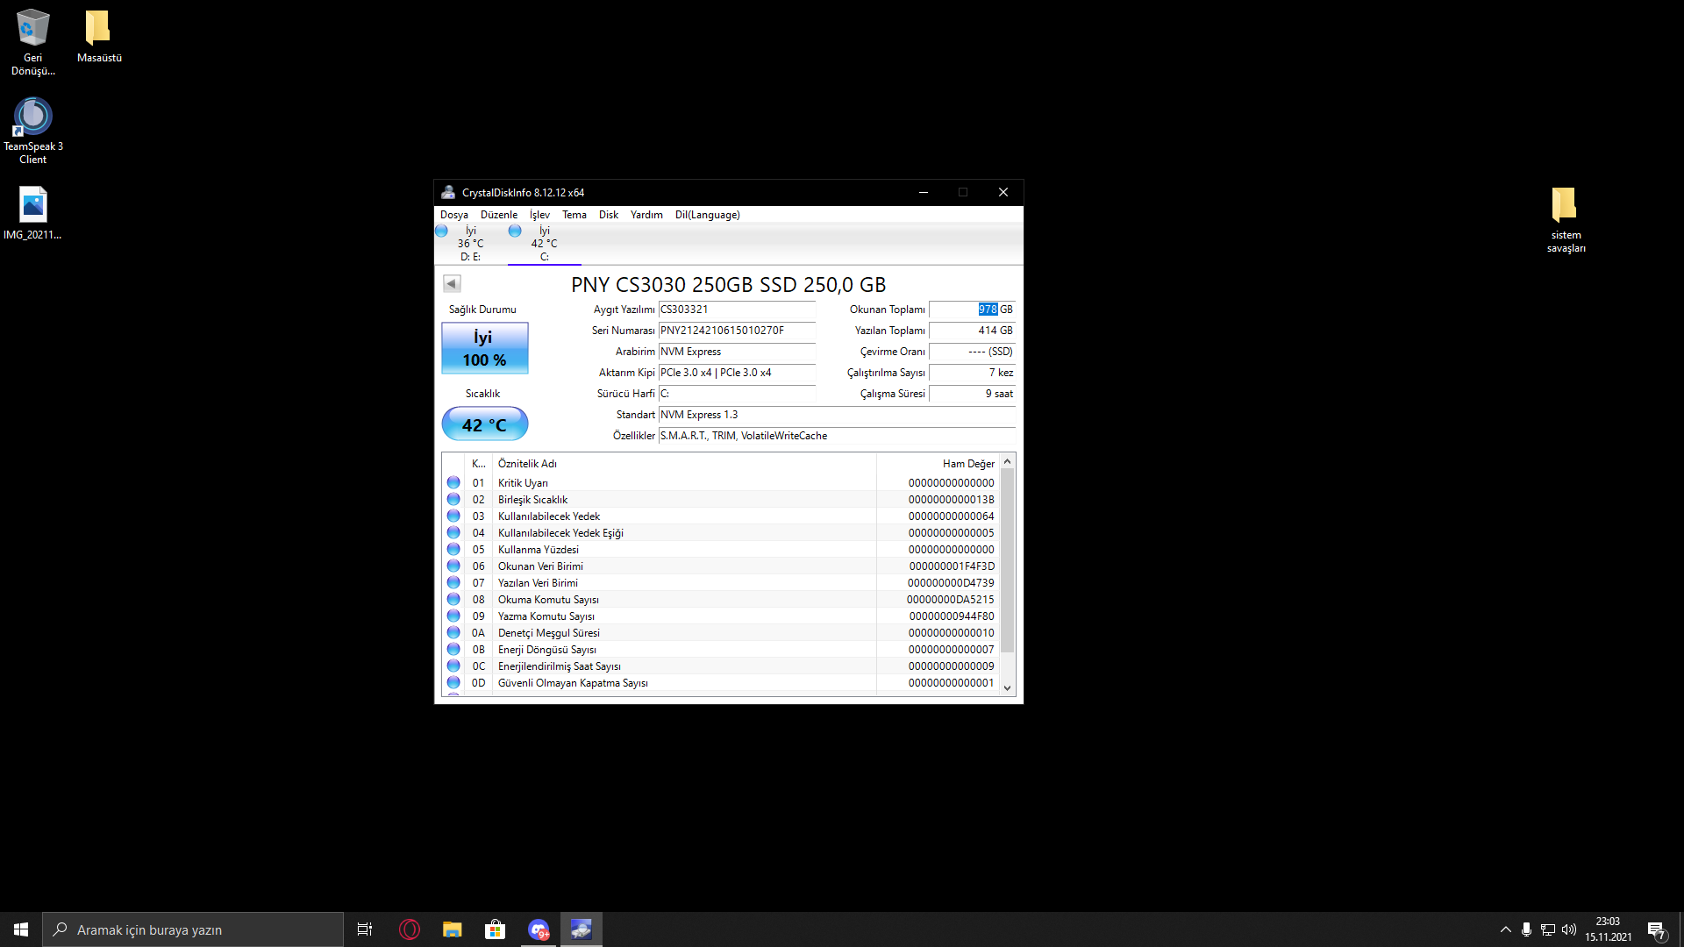Click the Kritik Uyarı status circle icon
Viewport: 1684px width, 947px height.
click(453, 483)
